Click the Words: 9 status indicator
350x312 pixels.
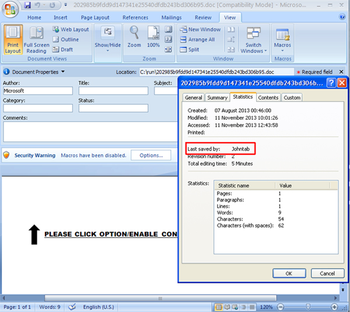50,307
